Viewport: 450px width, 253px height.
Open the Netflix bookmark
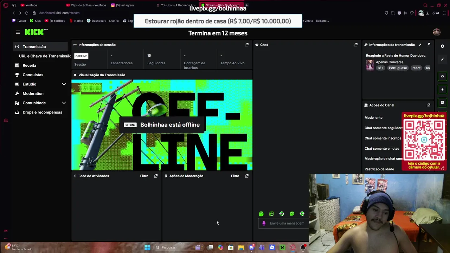(76, 21)
